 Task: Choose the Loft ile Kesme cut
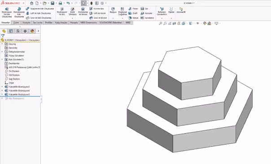(97, 13)
